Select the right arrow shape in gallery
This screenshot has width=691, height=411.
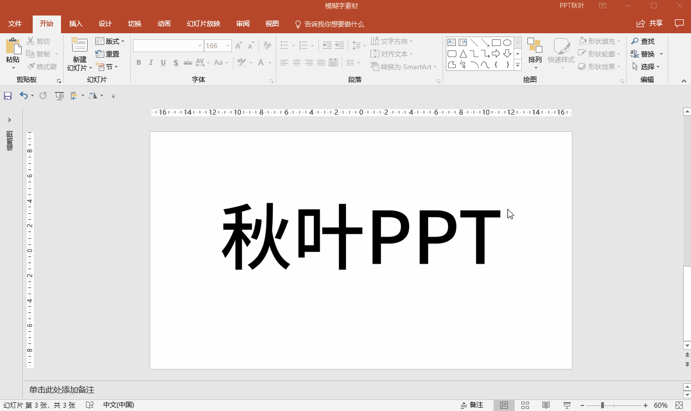pos(496,54)
